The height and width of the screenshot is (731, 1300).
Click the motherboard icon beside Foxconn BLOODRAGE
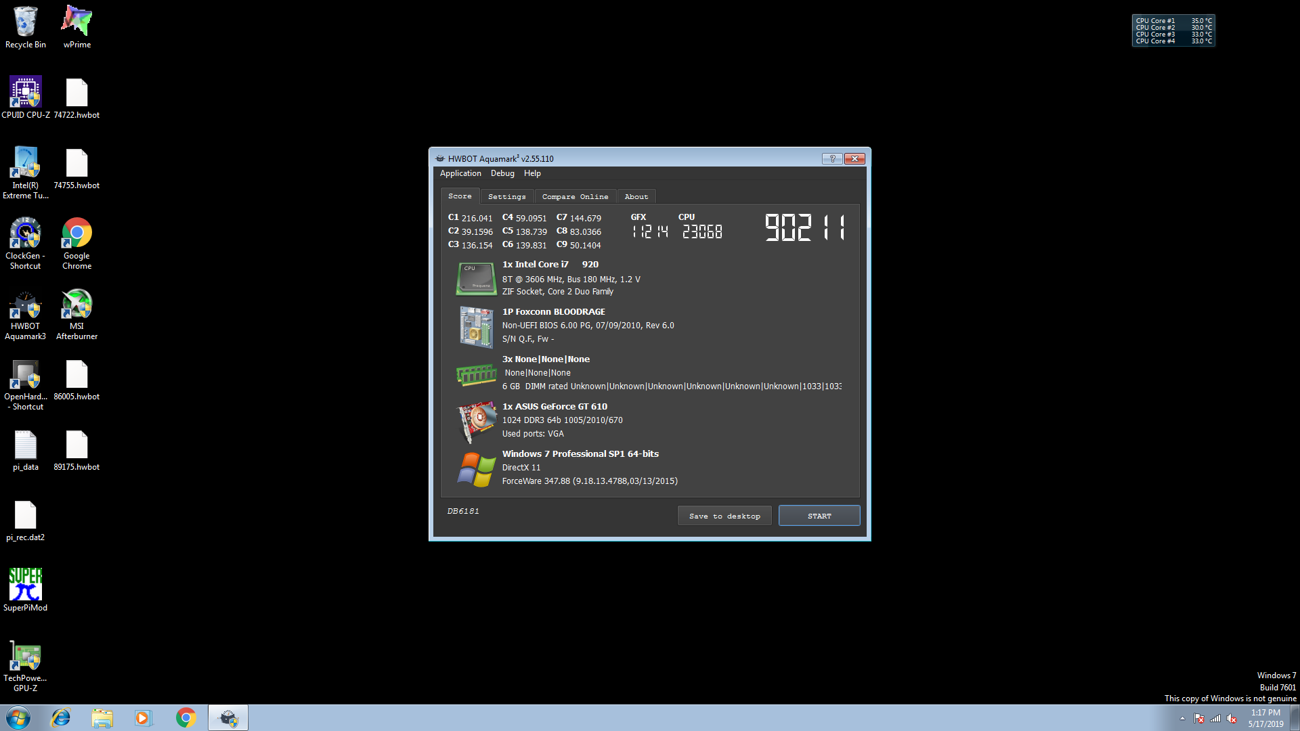coord(477,326)
